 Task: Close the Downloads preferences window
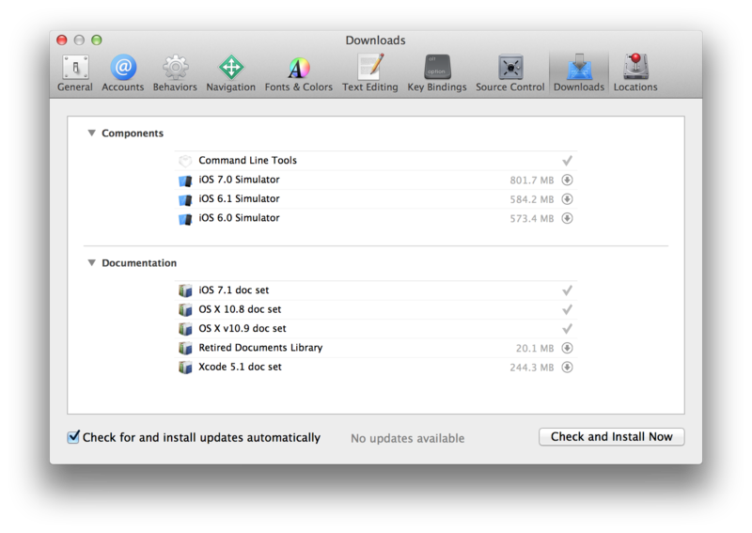(62, 39)
